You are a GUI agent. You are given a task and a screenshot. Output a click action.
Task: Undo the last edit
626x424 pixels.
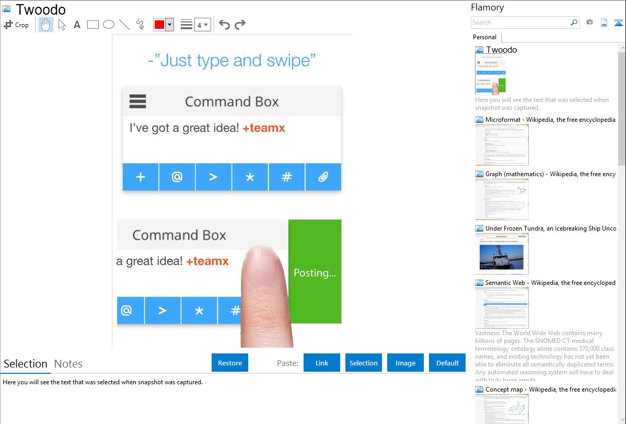pyautogui.click(x=224, y=25)
